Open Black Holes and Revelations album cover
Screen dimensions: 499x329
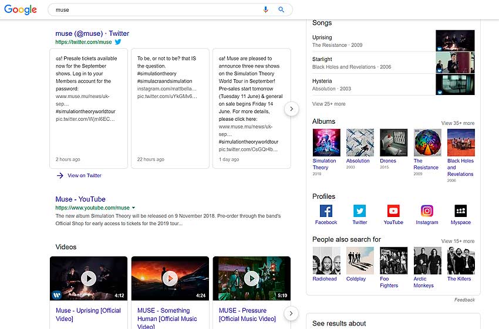[461, 143]
